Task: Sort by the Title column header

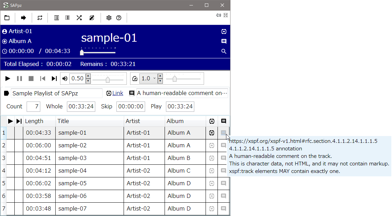Action: click(x=89, y=121)
